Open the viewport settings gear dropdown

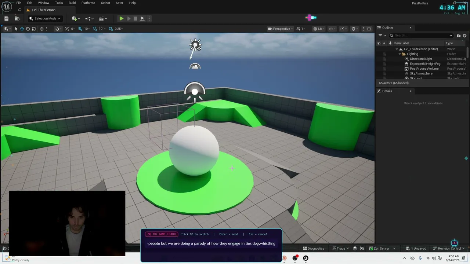click(x=355, y=29)
